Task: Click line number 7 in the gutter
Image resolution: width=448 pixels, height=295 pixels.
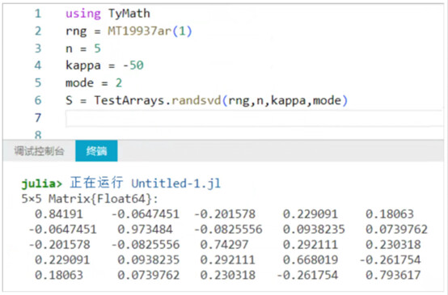Action: pos(38,118)
